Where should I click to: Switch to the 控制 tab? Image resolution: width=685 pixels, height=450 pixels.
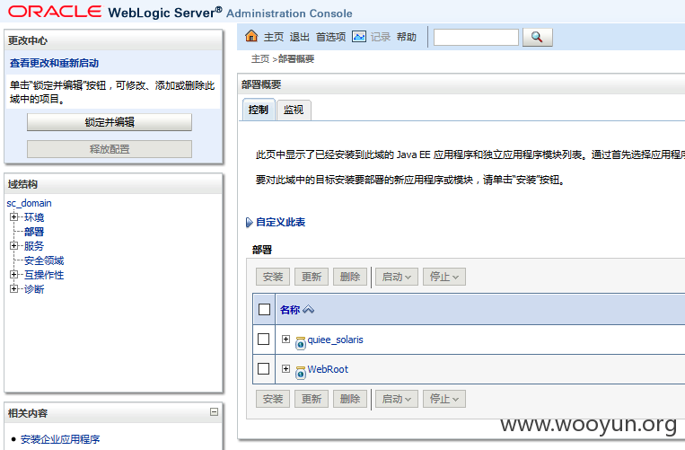pos(259,110)
